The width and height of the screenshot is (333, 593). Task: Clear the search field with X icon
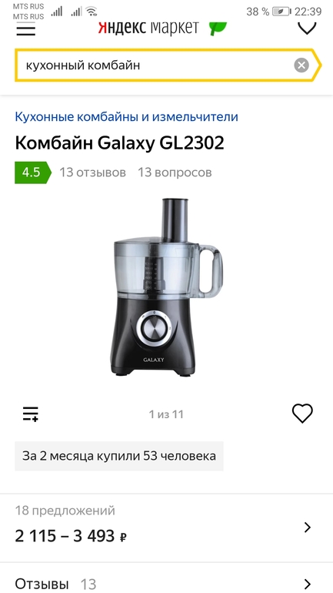pyautogui.click(x=301, y=65)
